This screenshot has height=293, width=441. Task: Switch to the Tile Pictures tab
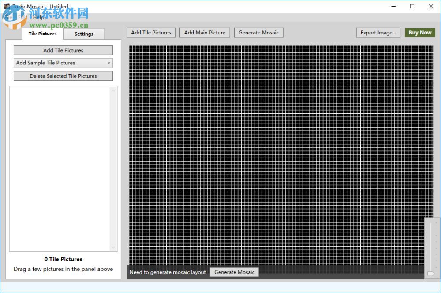pos(42,34)
